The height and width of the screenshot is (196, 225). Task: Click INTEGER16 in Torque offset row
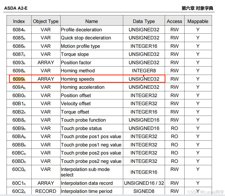(144, 112)
